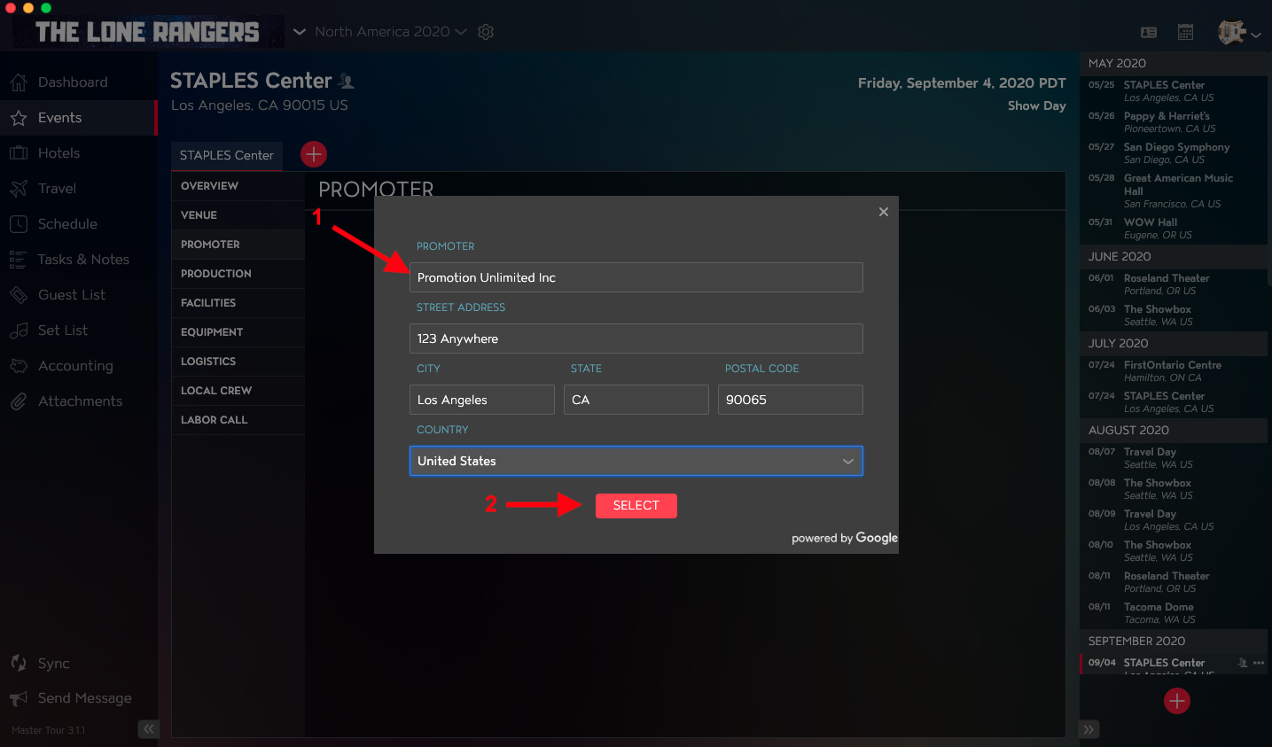
Task: Click person icon on 09/04 event row
Action: (x=1243, y=663)
